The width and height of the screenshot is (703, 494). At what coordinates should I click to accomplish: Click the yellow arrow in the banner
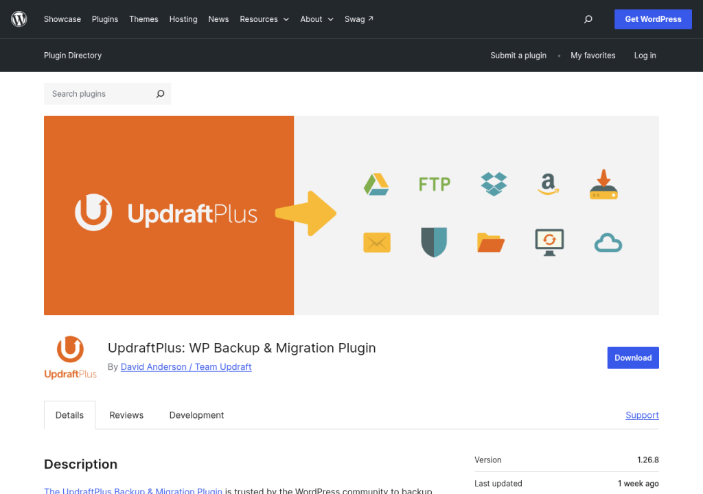[x=306, y=213]
